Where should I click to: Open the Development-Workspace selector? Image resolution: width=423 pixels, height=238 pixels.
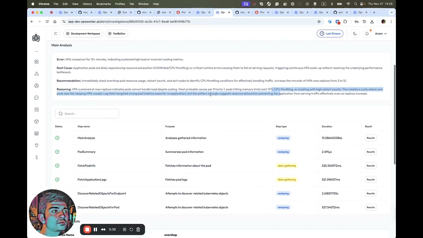click(83, 33)
